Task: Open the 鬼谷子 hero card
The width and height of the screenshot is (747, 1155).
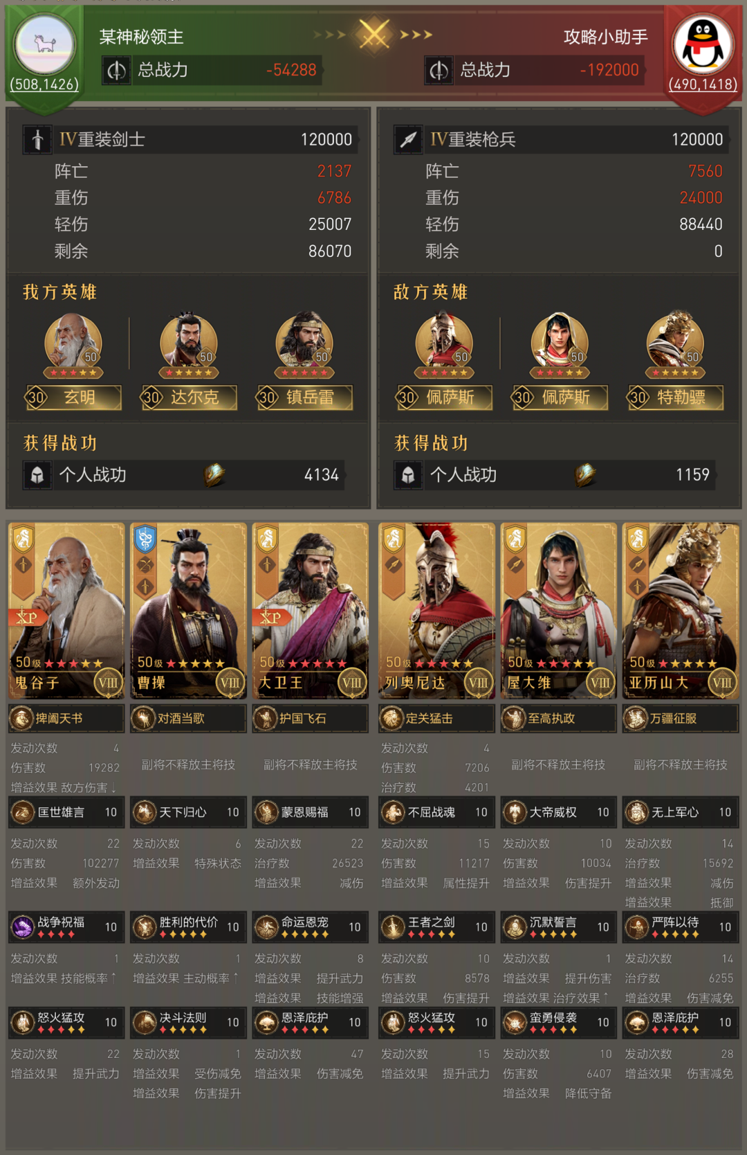Action: coord(66,611)
